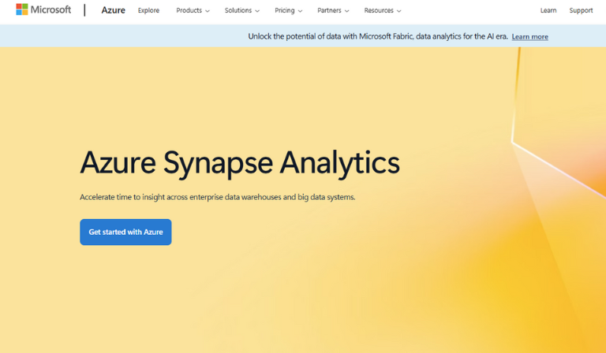606x353 pixels.
Task: Click the Accelerate time to insight description
Action: pyautogui.click(x=218, y=197)
